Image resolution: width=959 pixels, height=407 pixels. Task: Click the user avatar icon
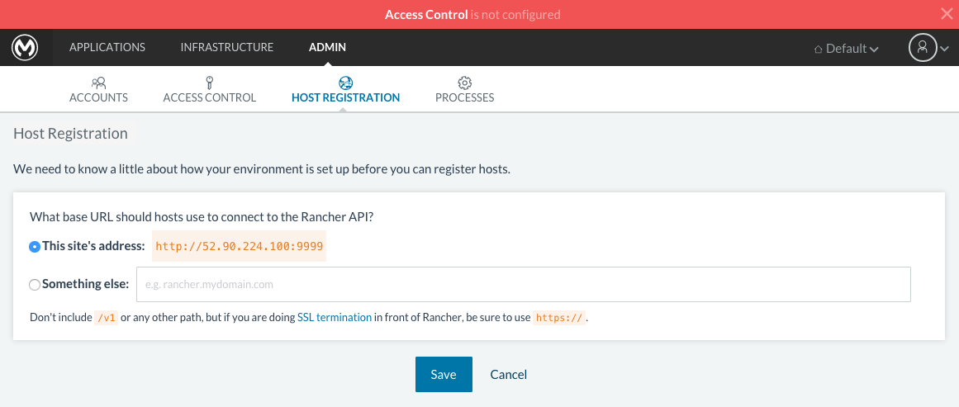[923, 48]
